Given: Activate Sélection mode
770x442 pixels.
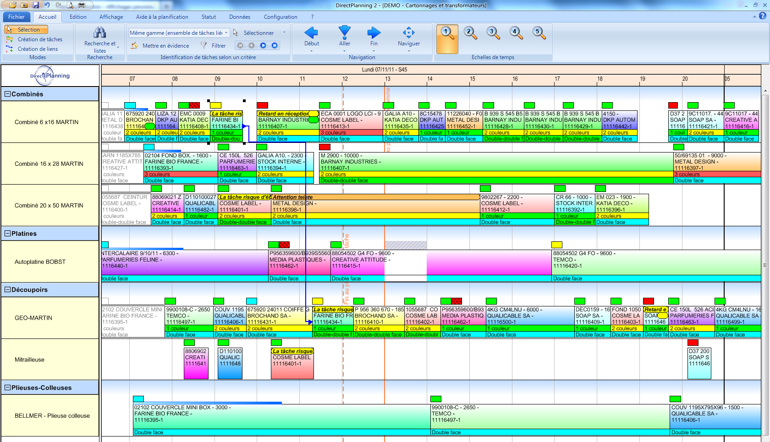Looking at the screenshot, I should [27, 29].
